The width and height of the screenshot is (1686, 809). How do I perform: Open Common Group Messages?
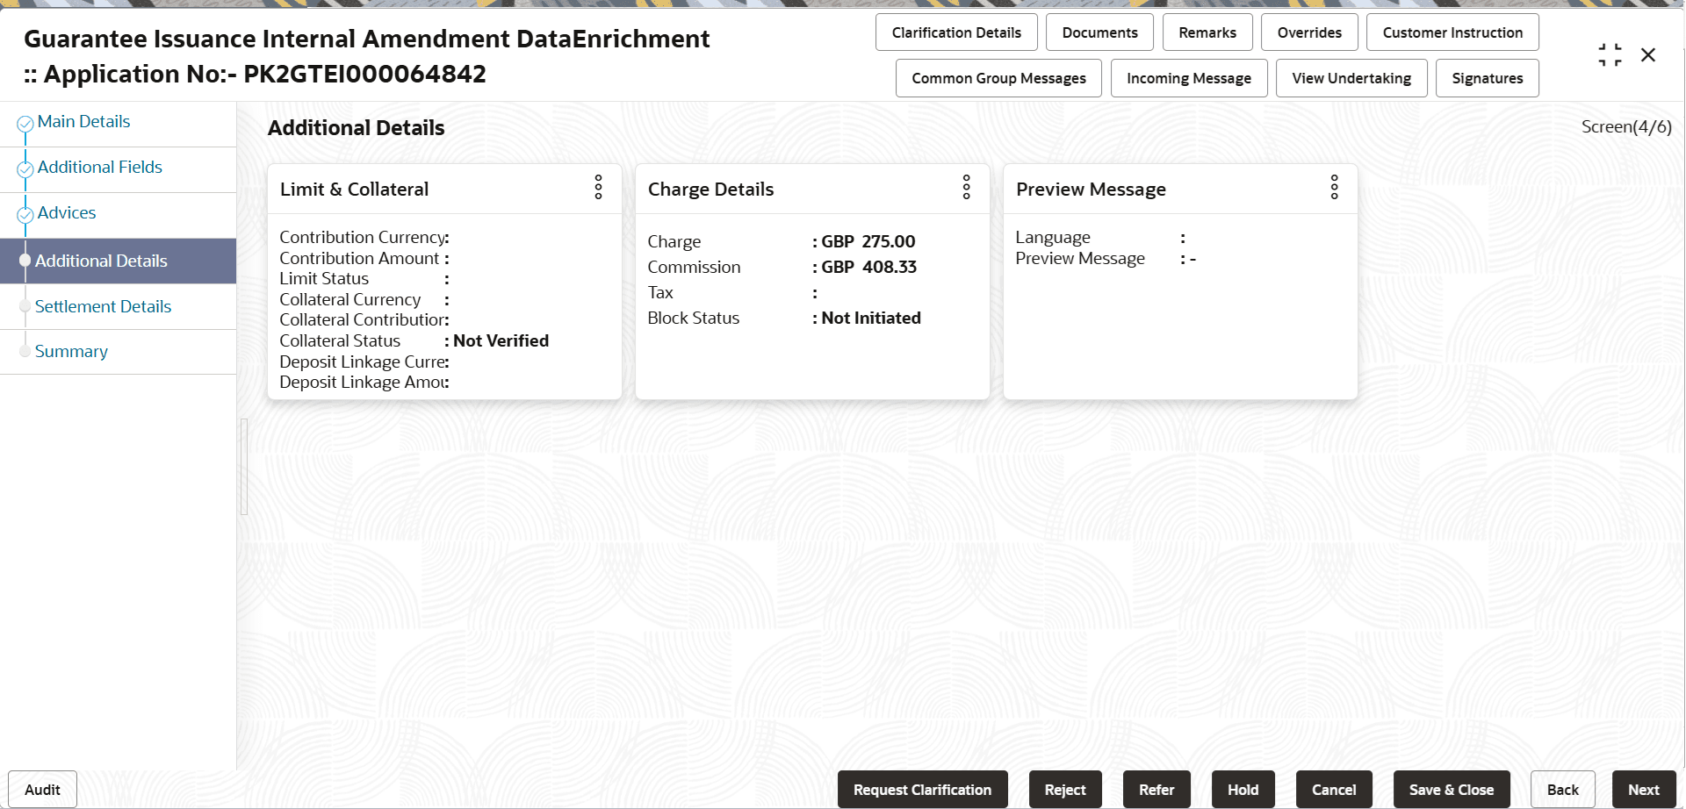coord(998,78)
